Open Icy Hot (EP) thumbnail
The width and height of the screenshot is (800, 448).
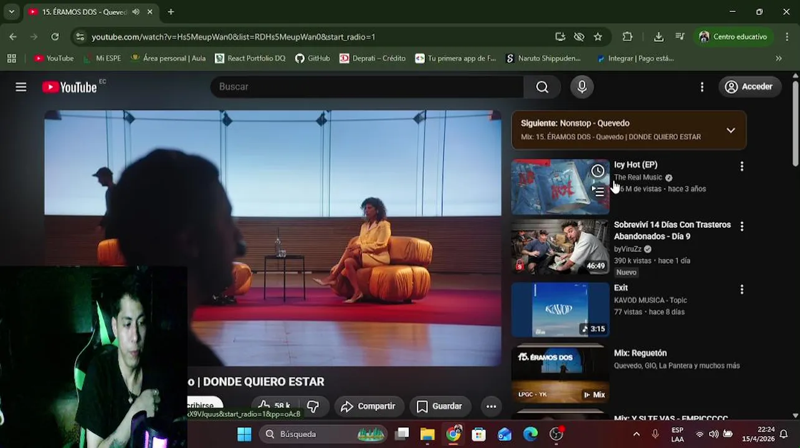[x=560, y=187]
